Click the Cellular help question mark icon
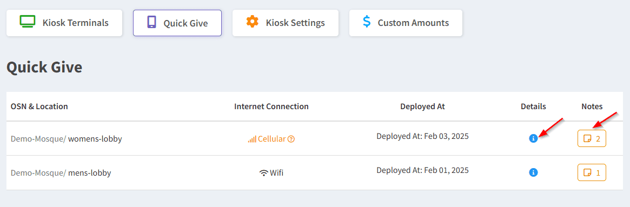Image resolution: width=630 pixels, height=207 pixels. pos(291,139)
